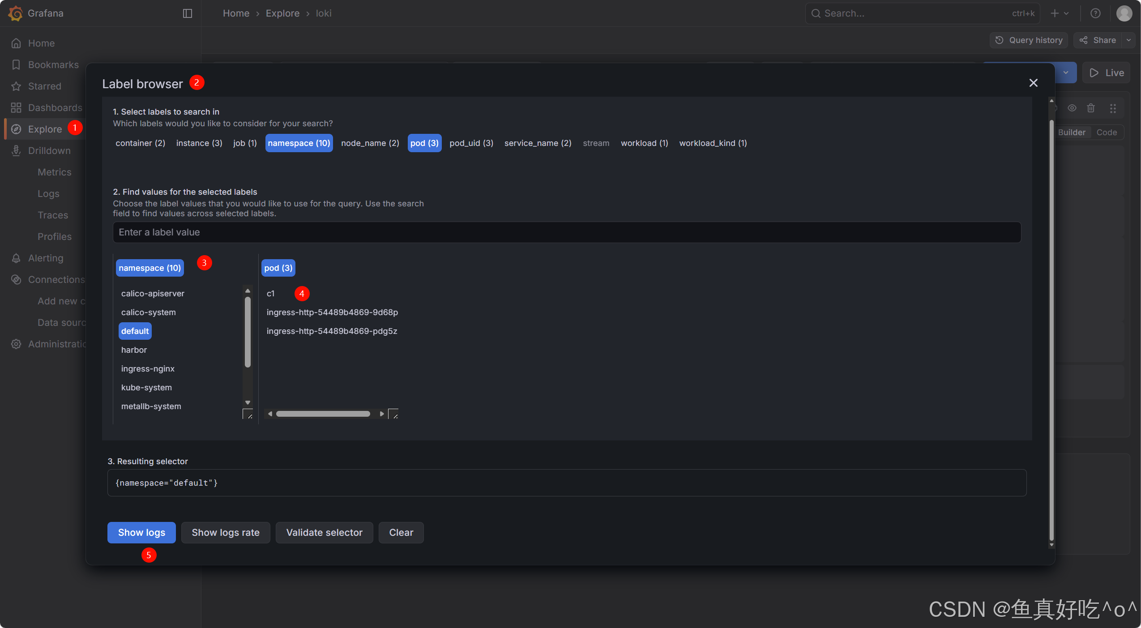Click the drag handle dots icon on the query row
This screenshot has width=1141, height=628.
point(1113,108)
